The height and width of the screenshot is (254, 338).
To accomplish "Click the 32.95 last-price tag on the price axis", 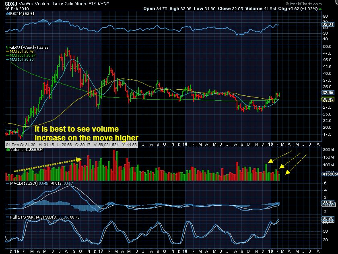I will [x=328, y=93].
